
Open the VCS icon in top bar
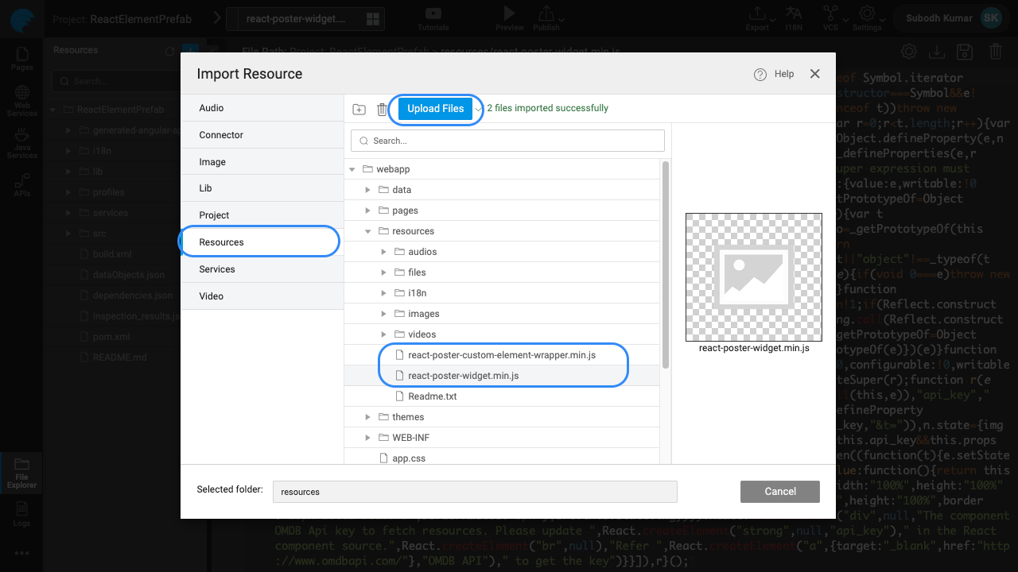[x=830, y=14]
